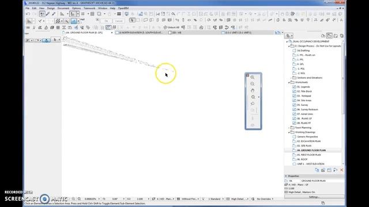Zoom in with the floating palette
The height and width of the screenshot is (207, 369).
(x=253, y=78)
